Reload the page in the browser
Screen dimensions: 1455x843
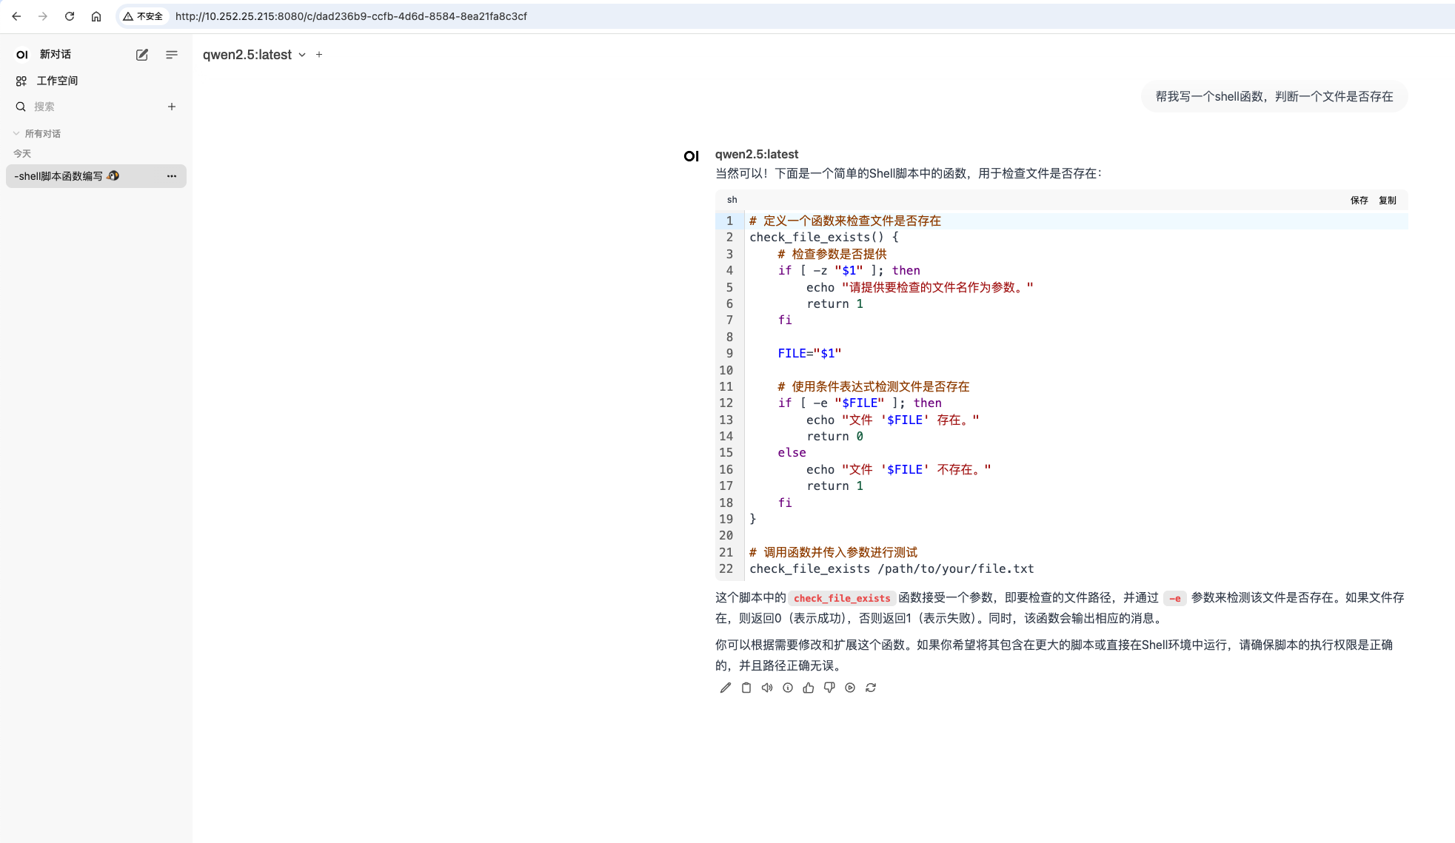pyautogui.click(x=70, y=16)
